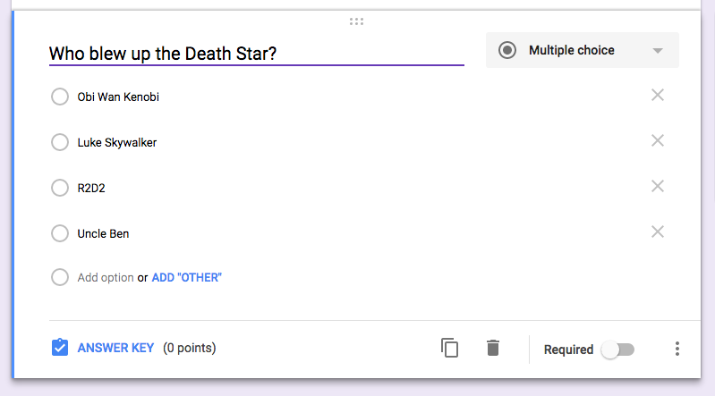Remove the Uncle Ben option

pos(658,232)
